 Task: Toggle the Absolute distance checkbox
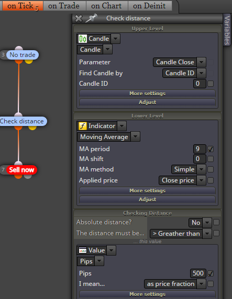pos(216,222)
